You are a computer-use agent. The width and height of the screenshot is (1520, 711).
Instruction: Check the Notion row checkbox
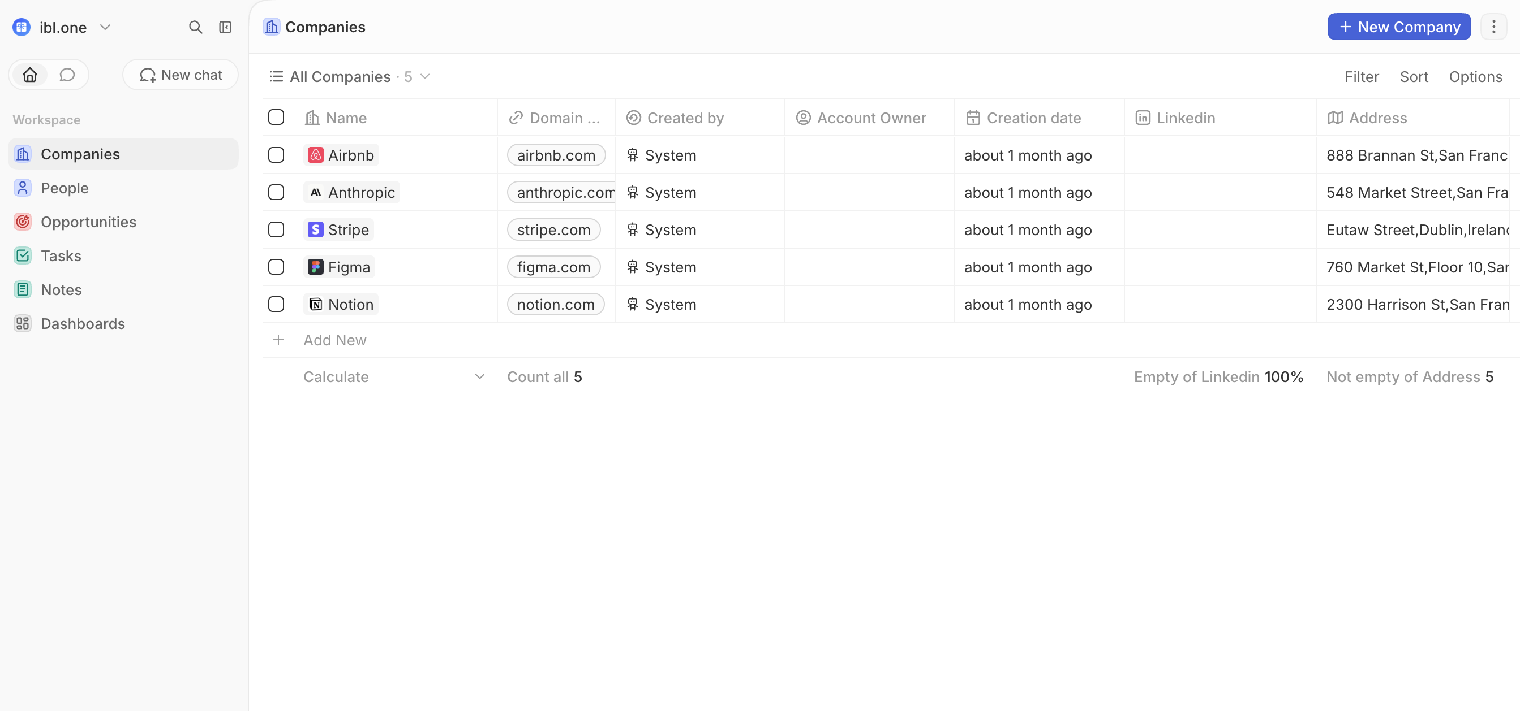(x=276, y=304)
